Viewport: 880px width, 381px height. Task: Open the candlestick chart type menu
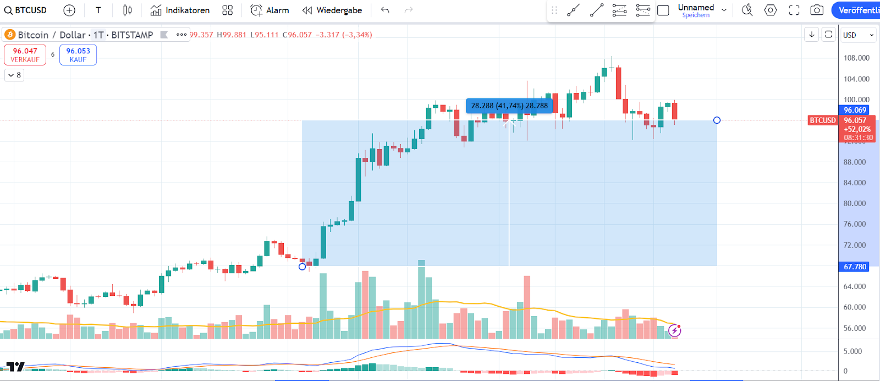pos(128,10)
